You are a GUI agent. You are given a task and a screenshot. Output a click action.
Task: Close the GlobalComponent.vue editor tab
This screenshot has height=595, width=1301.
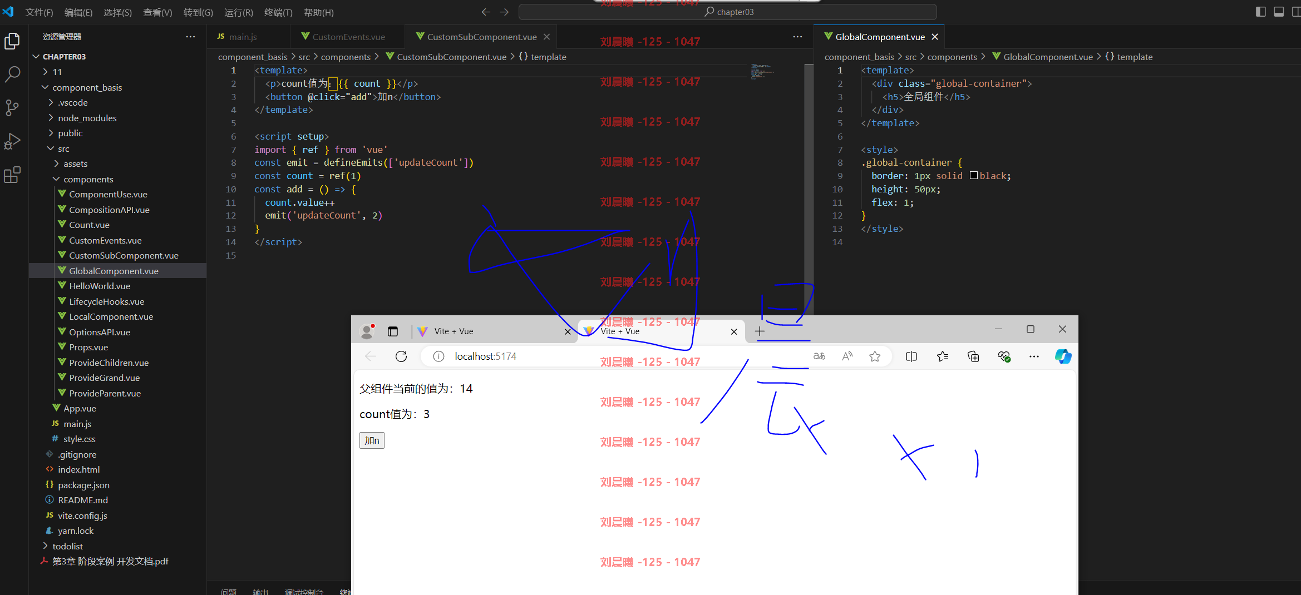click(935, 37)
